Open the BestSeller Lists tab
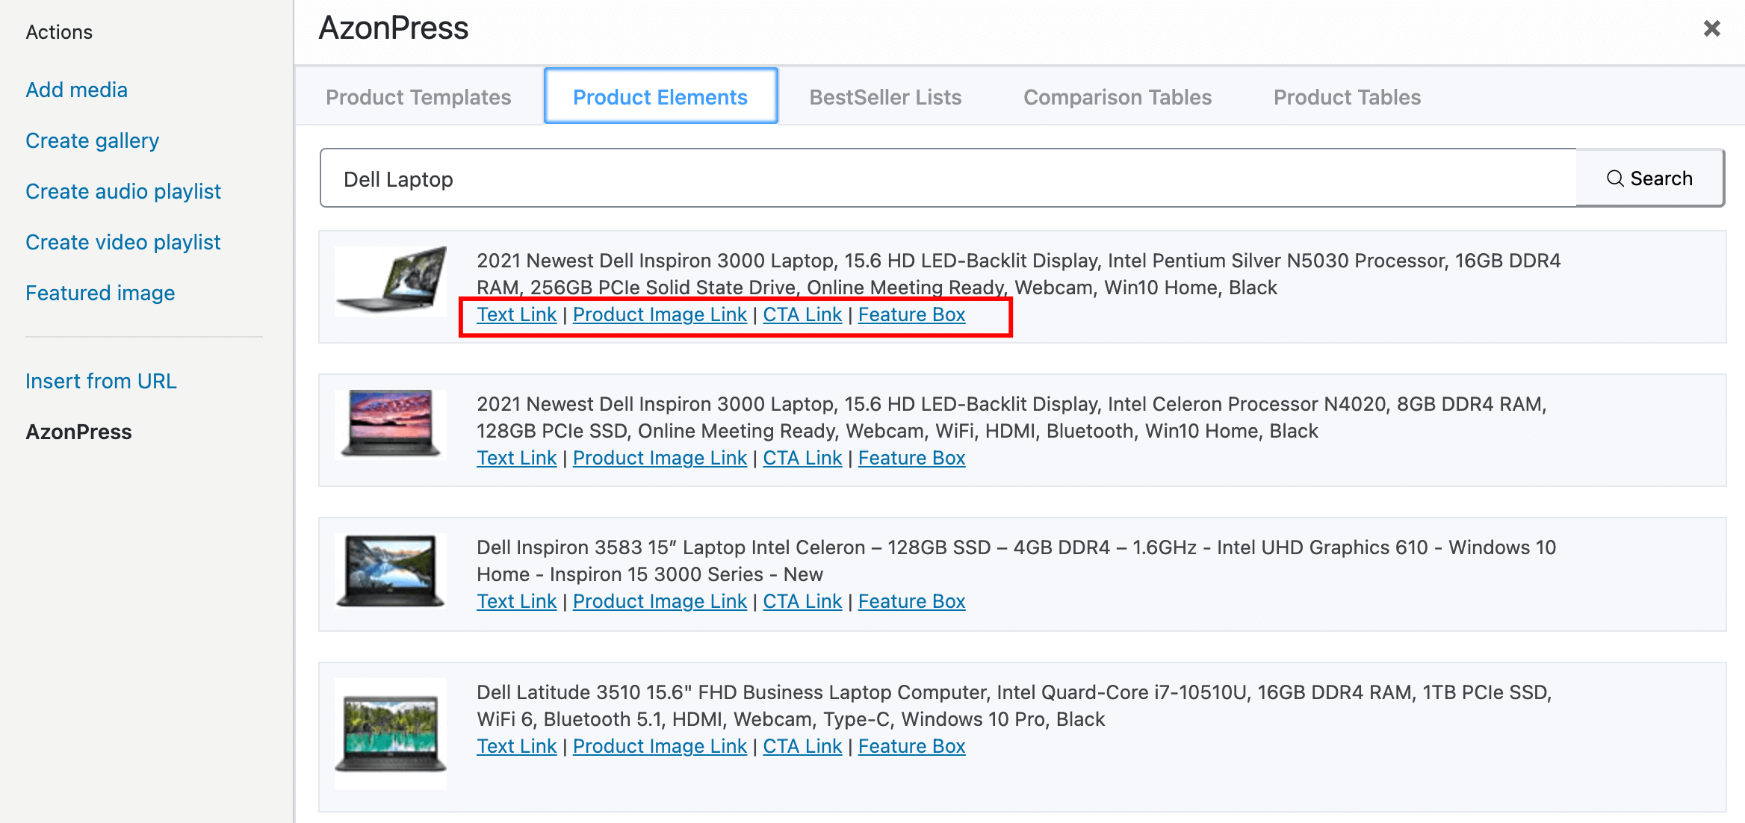 (885, 97)
